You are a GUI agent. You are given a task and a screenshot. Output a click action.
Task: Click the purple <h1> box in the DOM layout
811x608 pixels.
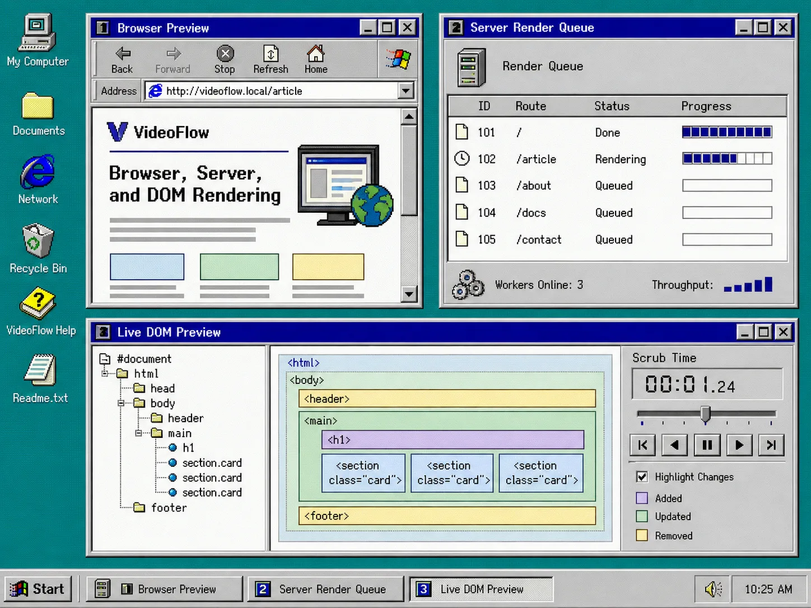point(453,439)
